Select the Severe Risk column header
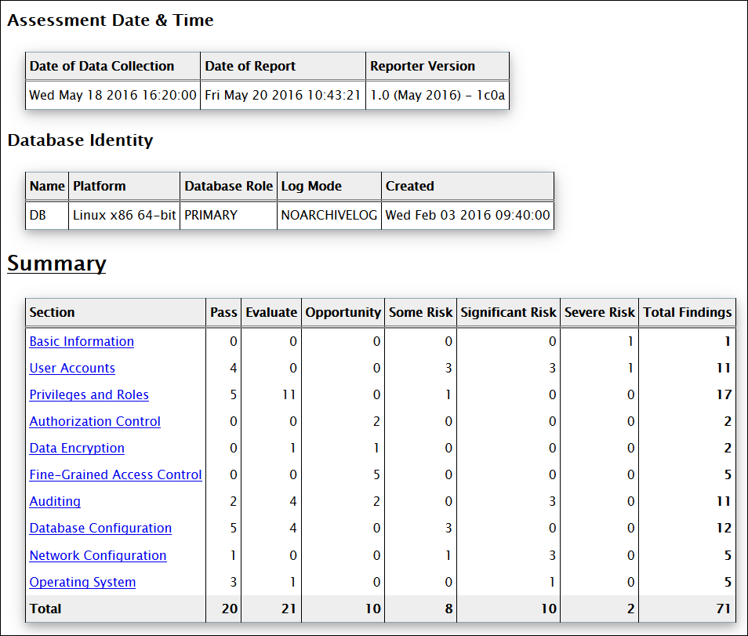The height and width of the screenshot is (636, 748). [x=599, y=312]
